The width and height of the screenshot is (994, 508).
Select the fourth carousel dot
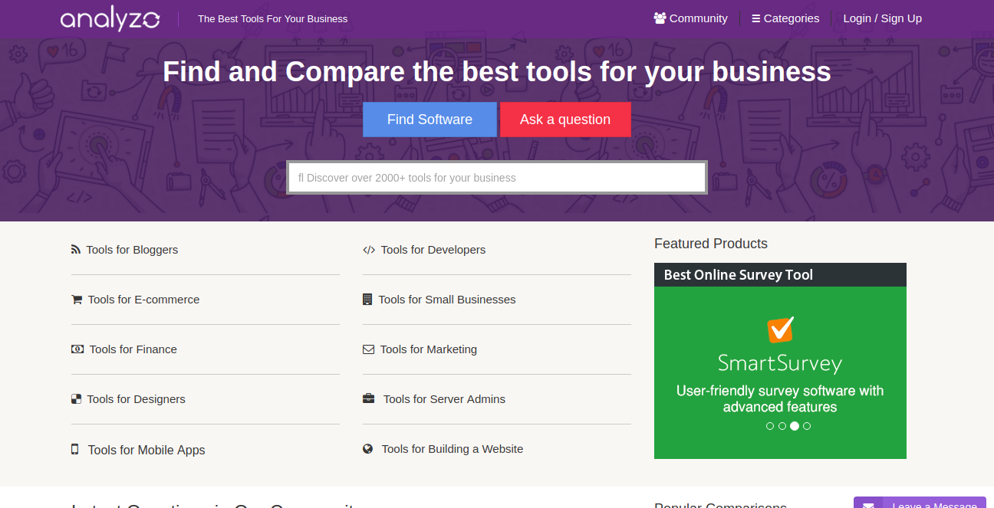(x=807, y=426)
